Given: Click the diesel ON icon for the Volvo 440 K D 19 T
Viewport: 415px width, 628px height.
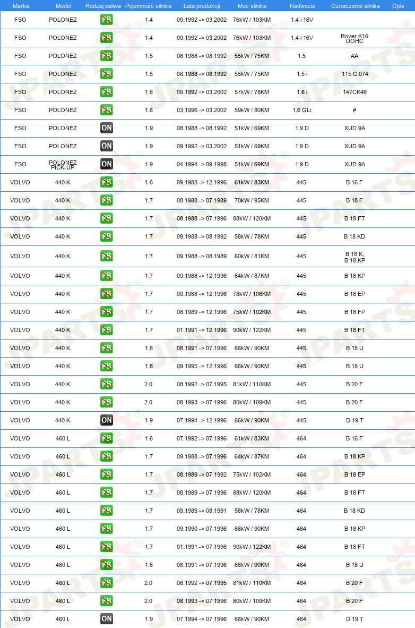Looking at the screenshot, I should (107, 420).
